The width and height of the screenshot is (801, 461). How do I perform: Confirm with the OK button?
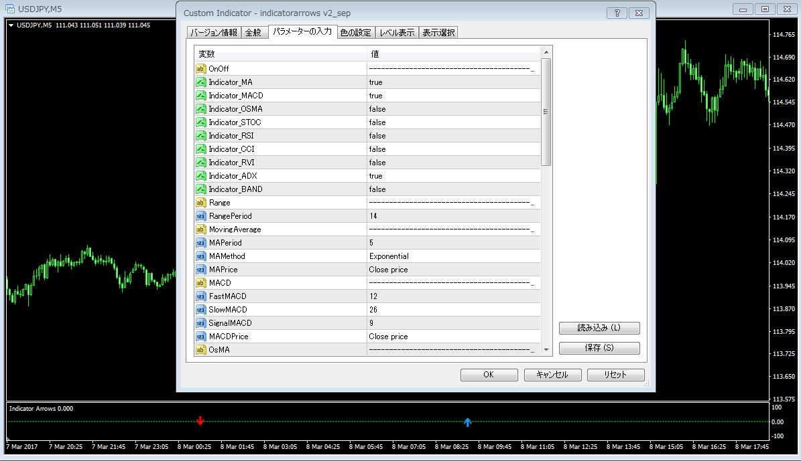point(489,375)
